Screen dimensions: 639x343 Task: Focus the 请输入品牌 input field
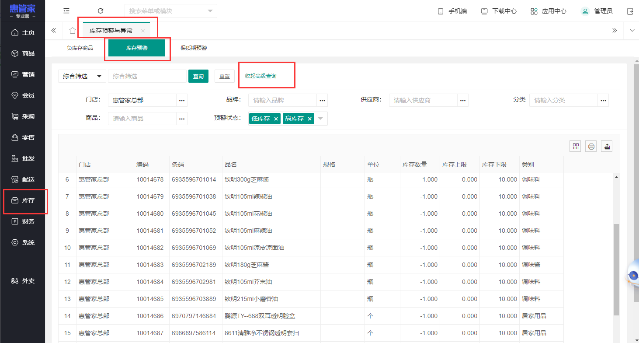coord(283,100)
